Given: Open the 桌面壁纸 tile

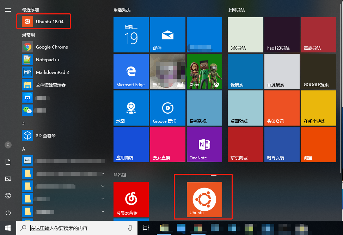Looking at the screenshot, I should point(245,108).
